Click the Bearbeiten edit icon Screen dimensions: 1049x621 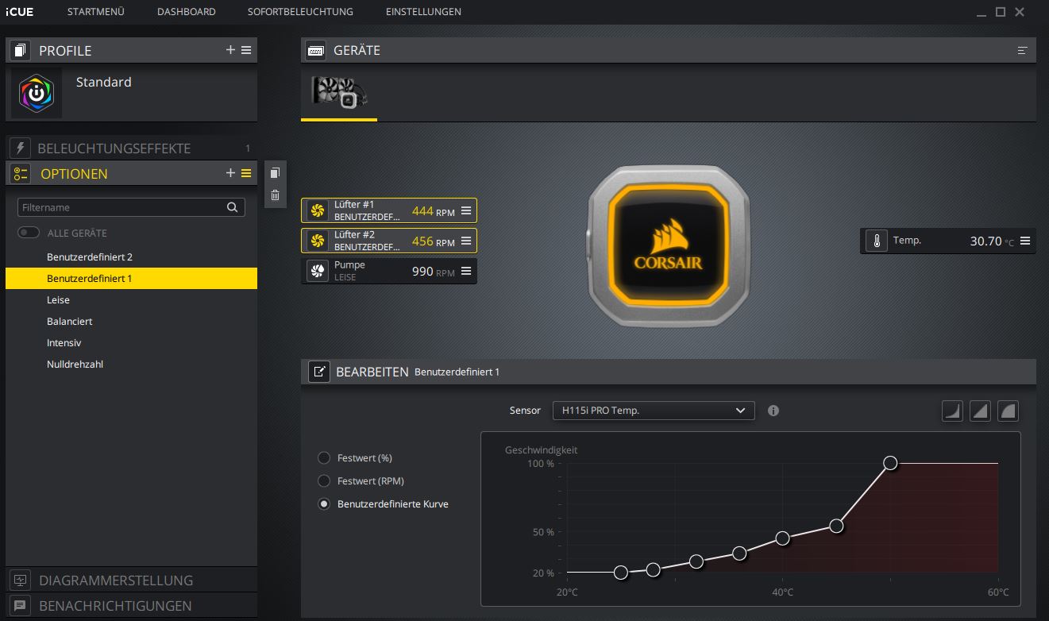coord(319,371)
